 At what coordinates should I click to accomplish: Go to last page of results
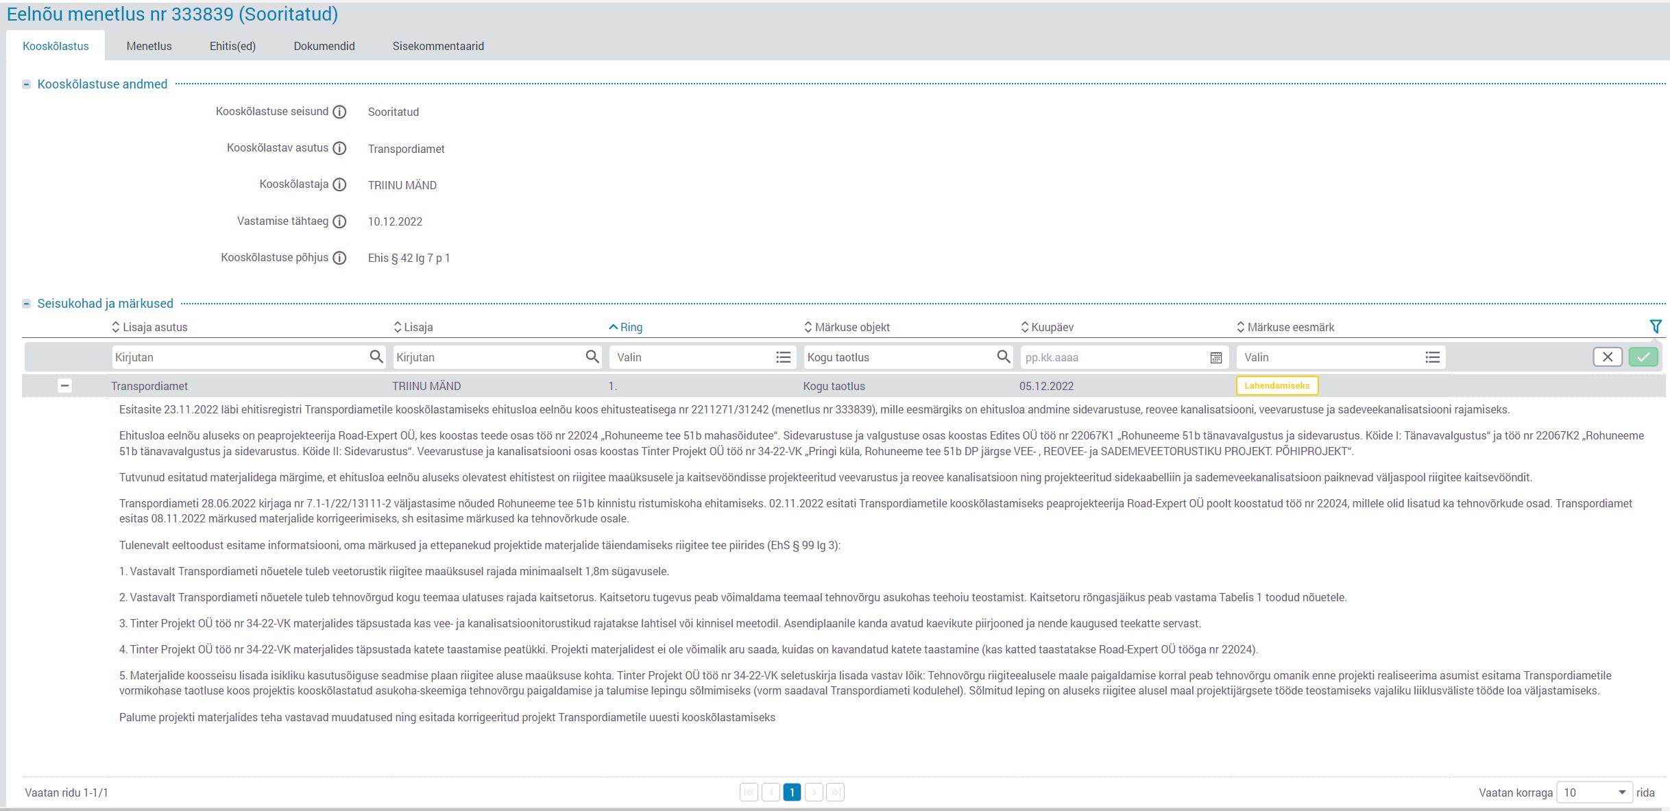point(835,792)
